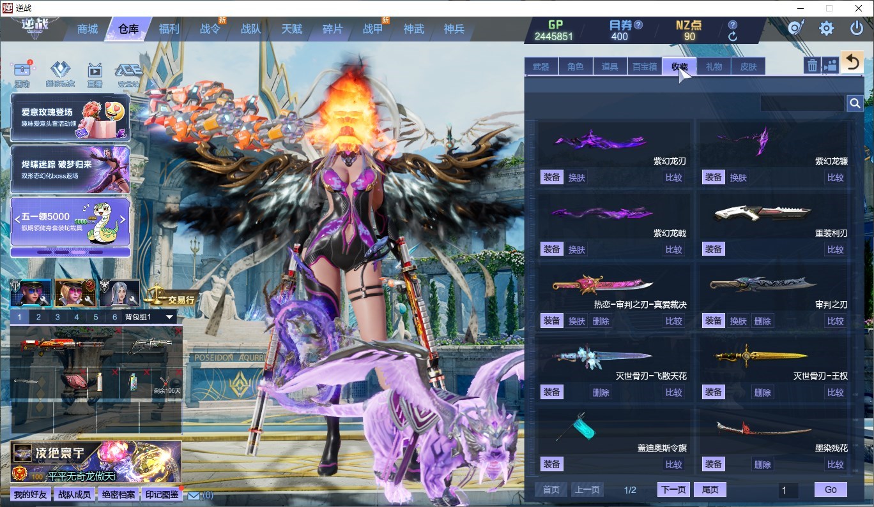This screenshot has height=507, width=874.
Task: Open the 爱意玫瑰登场 banner
Action: (70, 117)
